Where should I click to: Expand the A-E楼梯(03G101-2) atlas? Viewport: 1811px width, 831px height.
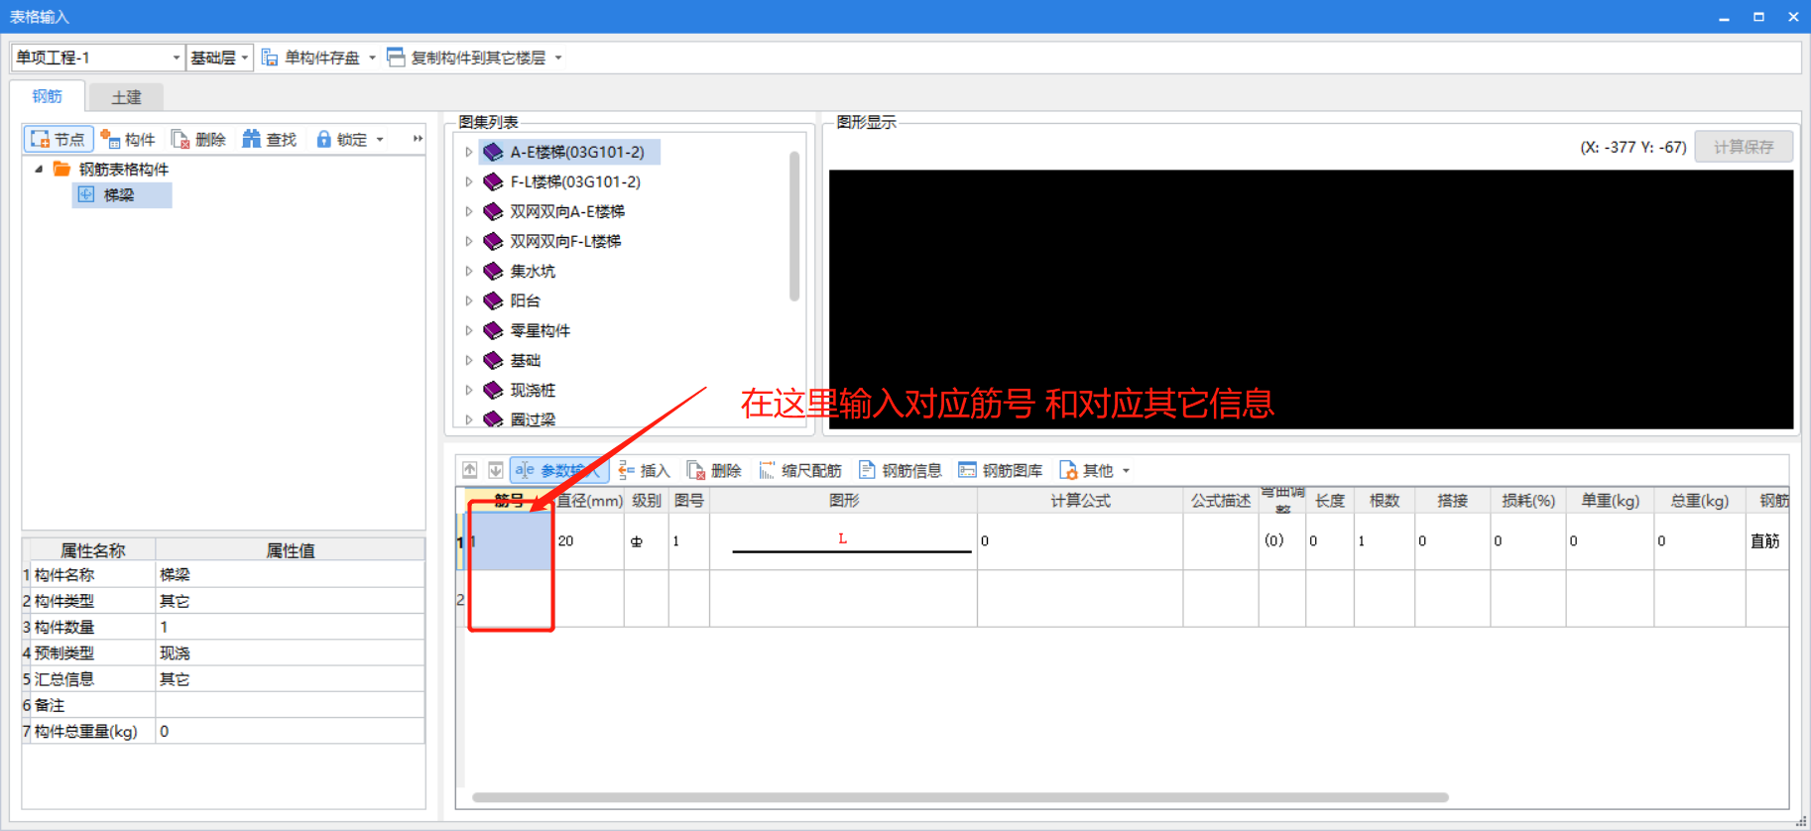[469, 152]
